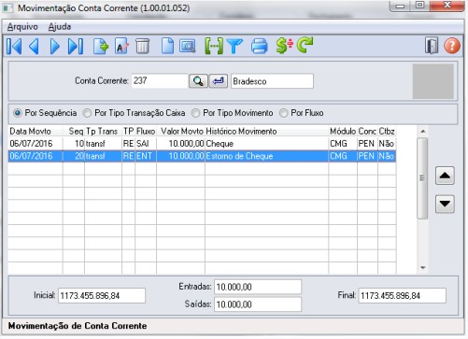The width and height of the screenshot is (468, 339).
Task: Click the Seq column header
Action: click(x=74, y=132)
